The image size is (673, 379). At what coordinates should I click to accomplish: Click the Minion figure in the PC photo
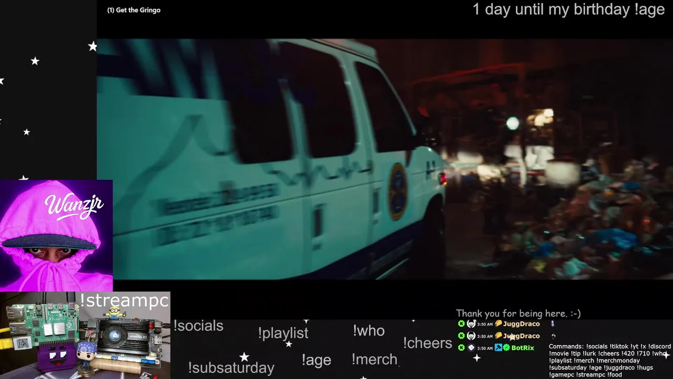(x=114, y=313)
